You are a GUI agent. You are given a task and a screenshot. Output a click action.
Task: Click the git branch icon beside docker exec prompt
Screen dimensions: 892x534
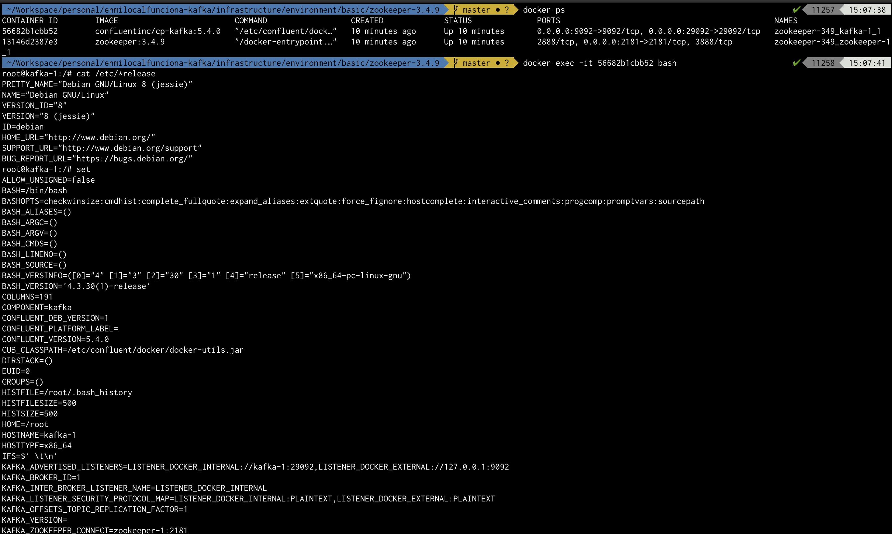click(456, 63)
